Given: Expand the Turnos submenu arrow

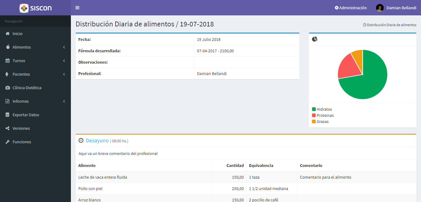Looking at the screenshot, I should click(x=64, y=61).
